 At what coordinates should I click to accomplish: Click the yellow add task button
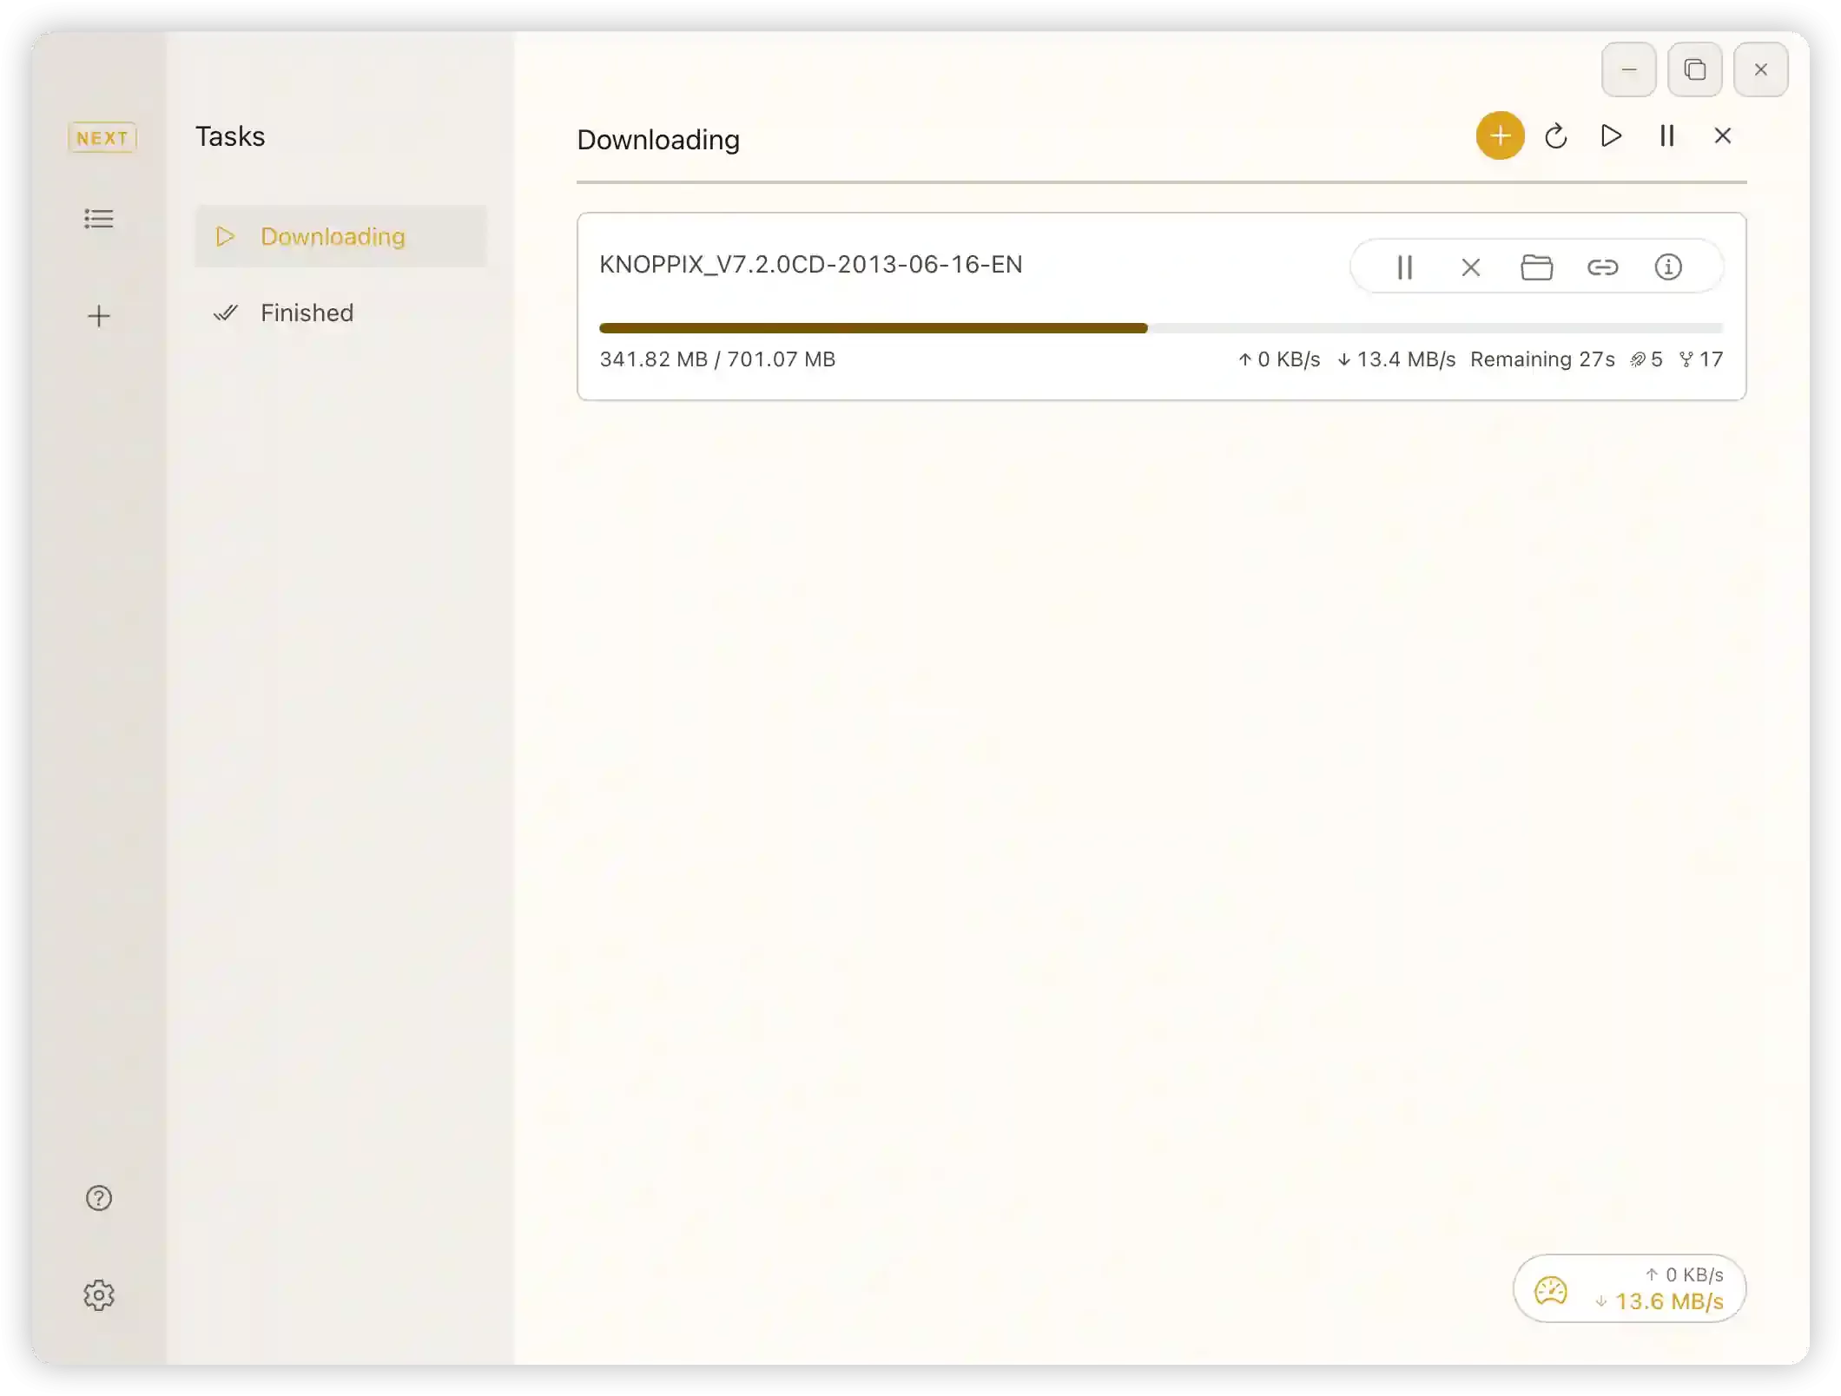tap(1500, 135)
